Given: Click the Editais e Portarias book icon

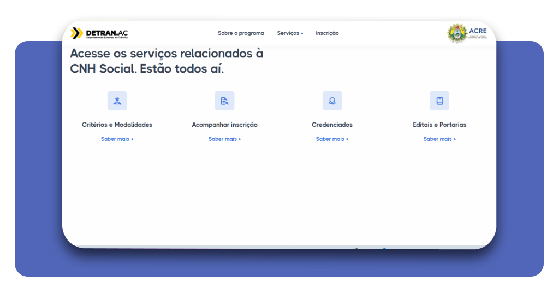Looking at the screenshot, I should pos(439,101).
